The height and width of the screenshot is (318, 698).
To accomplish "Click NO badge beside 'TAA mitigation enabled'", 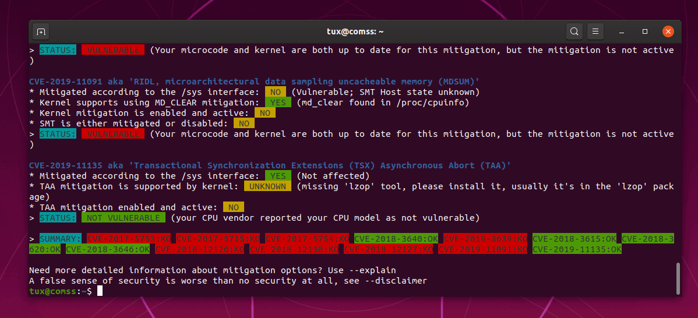I will (x=234, y=207).
